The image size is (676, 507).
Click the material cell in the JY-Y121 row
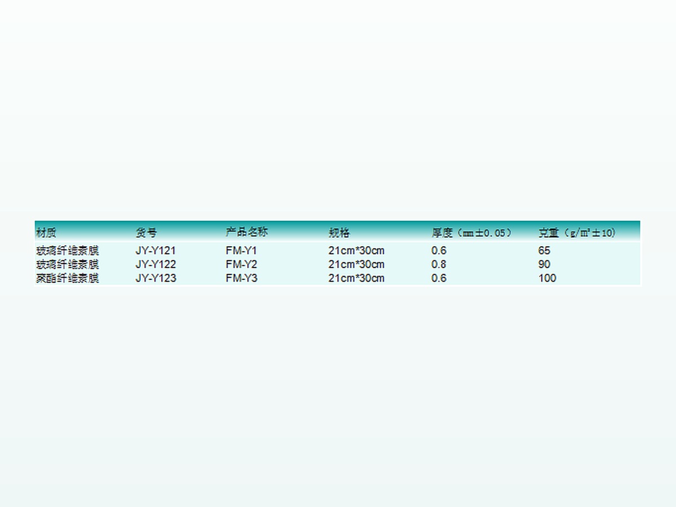pos(68,251)
